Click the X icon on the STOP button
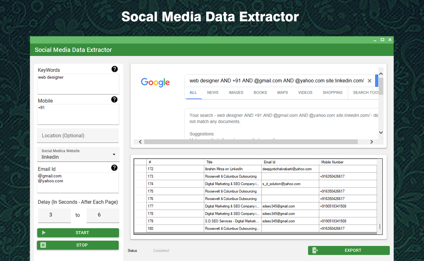 (43, 245)
